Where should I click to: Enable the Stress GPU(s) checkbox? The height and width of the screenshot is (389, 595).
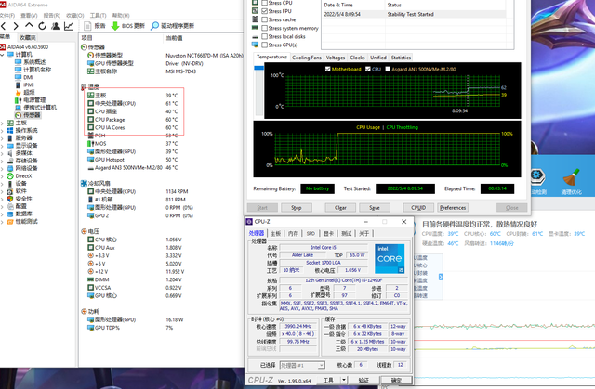point(264,45)
